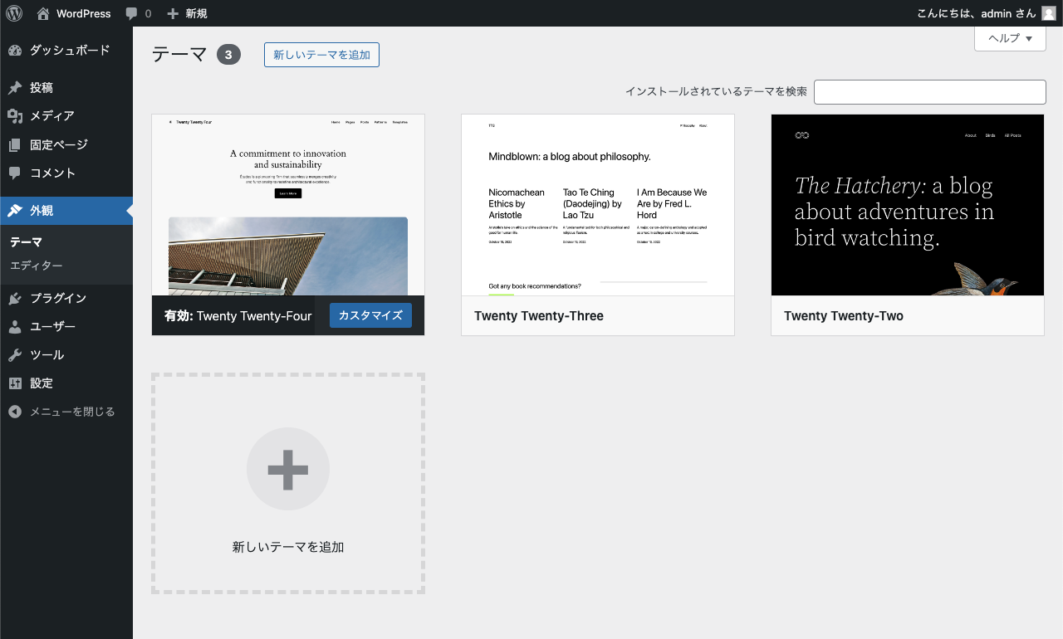Click the ツール wrench icon
1063x639 pixels.
15,355
